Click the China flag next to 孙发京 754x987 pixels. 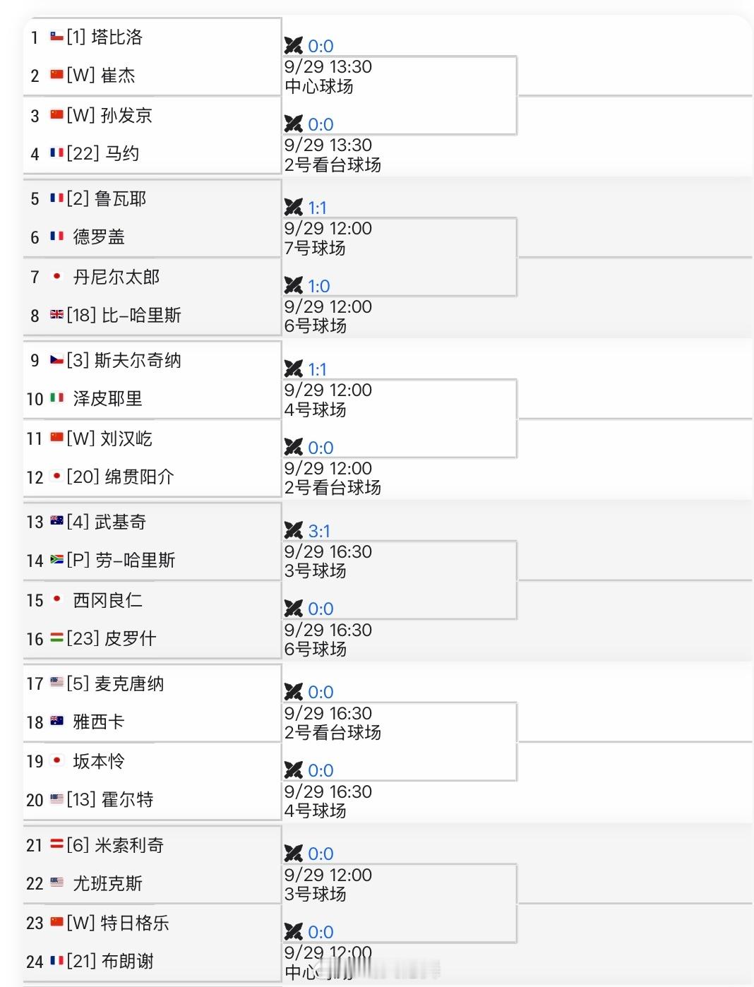[56, 114]
